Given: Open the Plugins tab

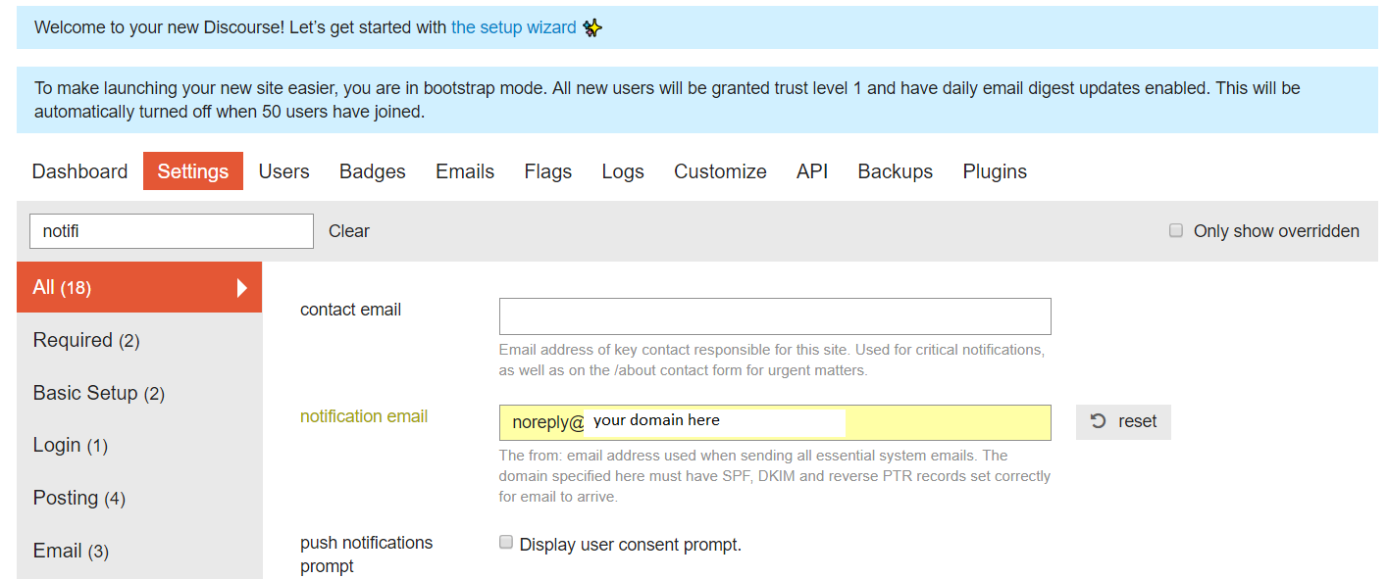Looking at the screenshot, I should pyautogui.click(x=995, y=171).
